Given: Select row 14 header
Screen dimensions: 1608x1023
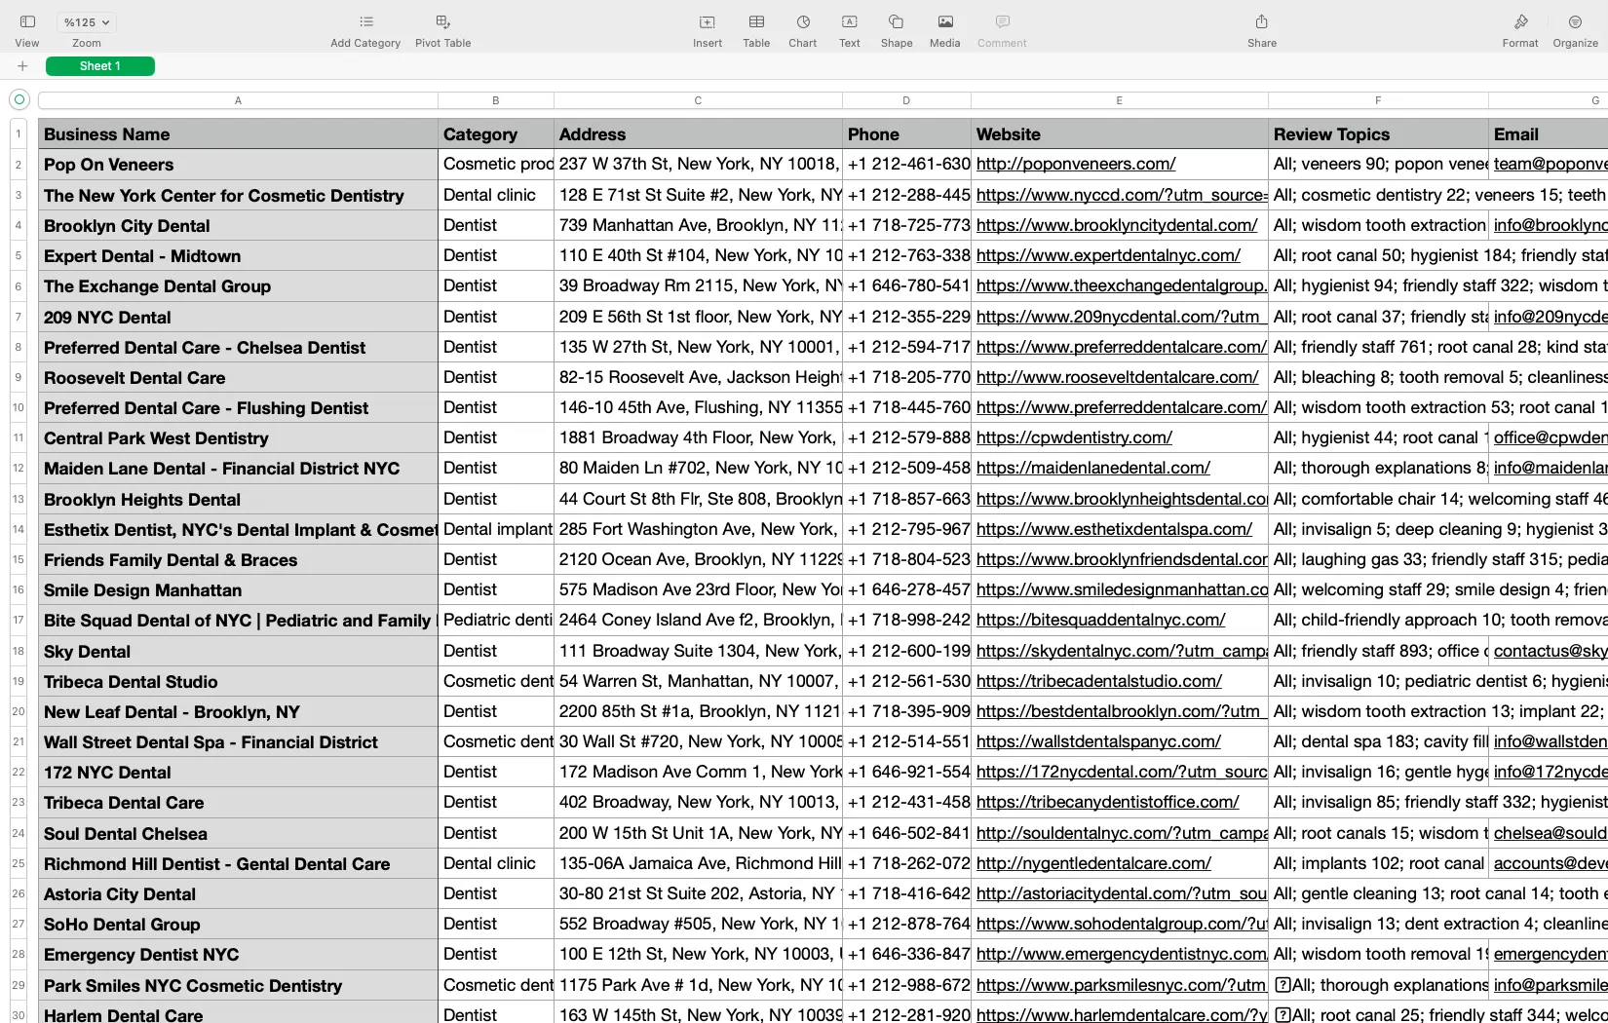Looking at the screenshot, I should pyautogui.click(x=19, y=530).
